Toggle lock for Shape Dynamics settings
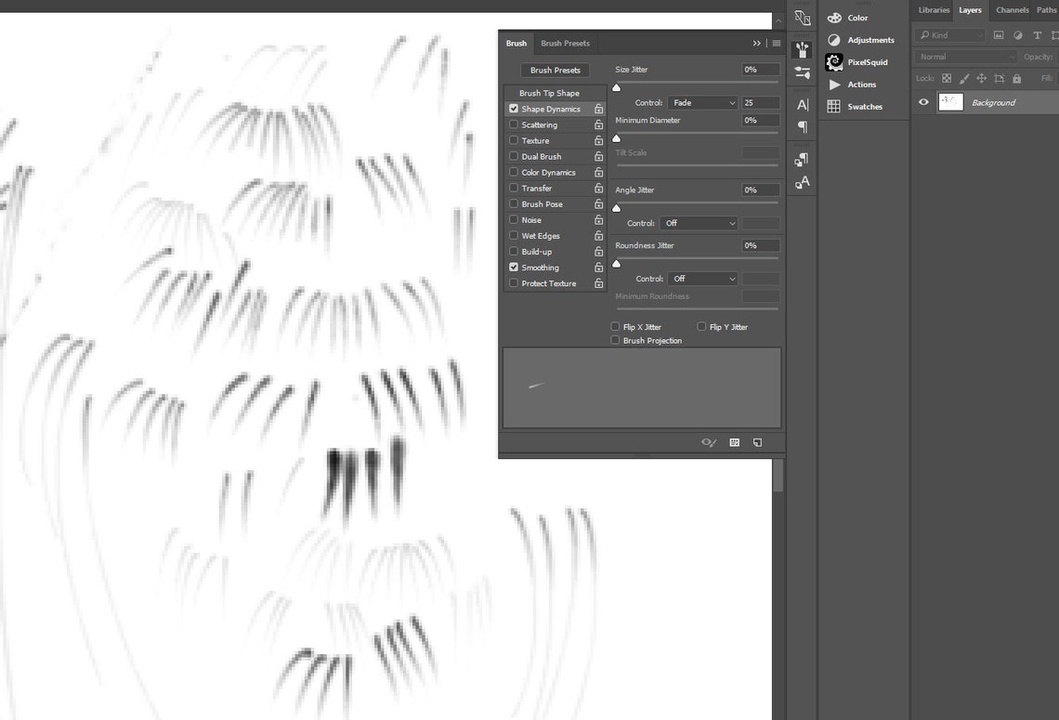Image resolution: width=1059 pixels, height=720 pixels. [x=598, y=109]
